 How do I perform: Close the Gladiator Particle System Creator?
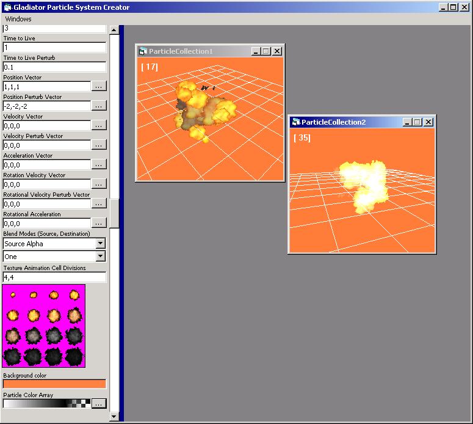tap(464, 7)
